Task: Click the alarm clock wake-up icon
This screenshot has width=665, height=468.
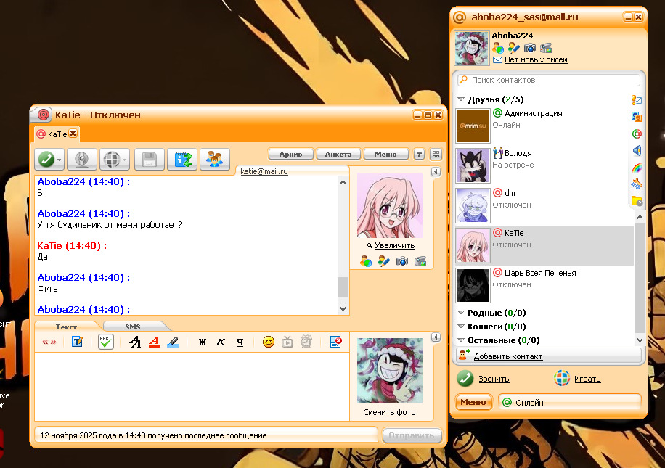Action: pyautogui.click(x=306, y=342)
